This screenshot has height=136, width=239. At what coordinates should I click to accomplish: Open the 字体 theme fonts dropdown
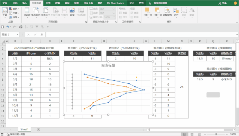click(14, 13)
